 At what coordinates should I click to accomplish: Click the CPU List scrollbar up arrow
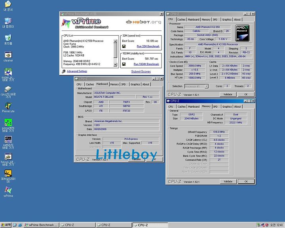click(x=115, y=41)
